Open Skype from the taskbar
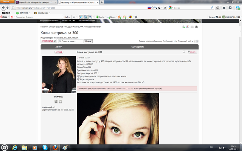 45,148
